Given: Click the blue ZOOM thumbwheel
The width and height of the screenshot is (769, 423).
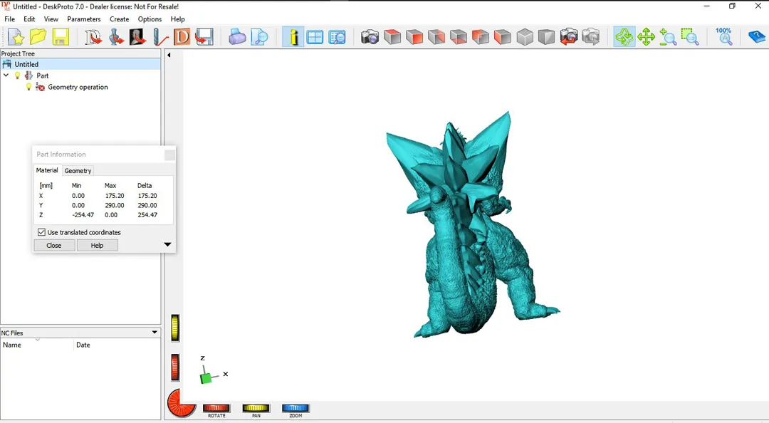Looking at the screenshot, I should click(x=295, y=408).
